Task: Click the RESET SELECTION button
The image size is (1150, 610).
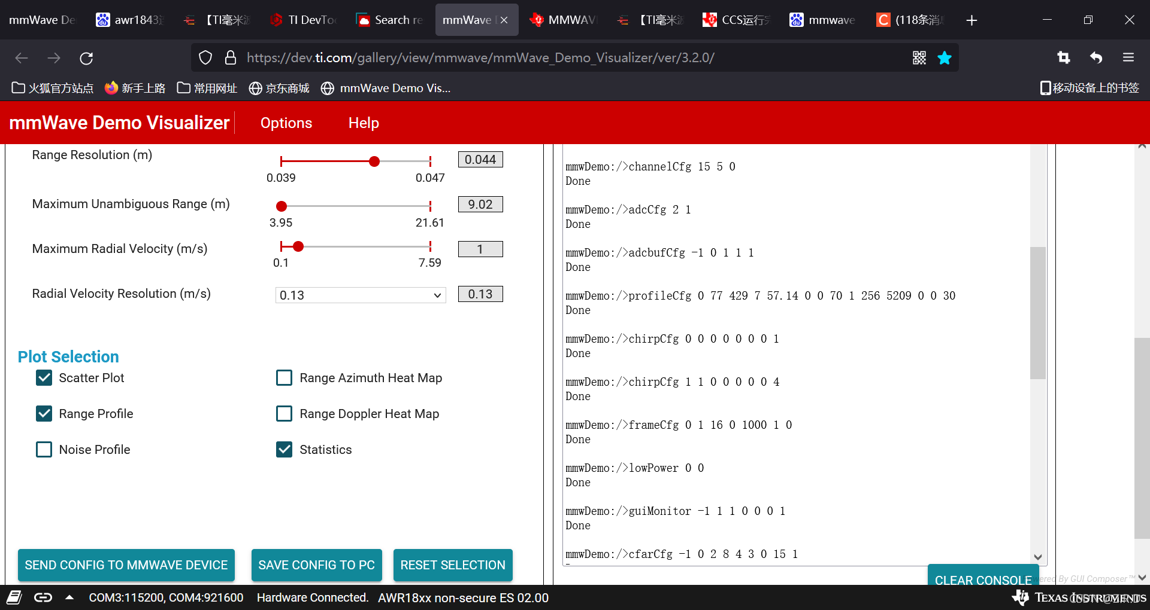Action: [x=453, y=565]
